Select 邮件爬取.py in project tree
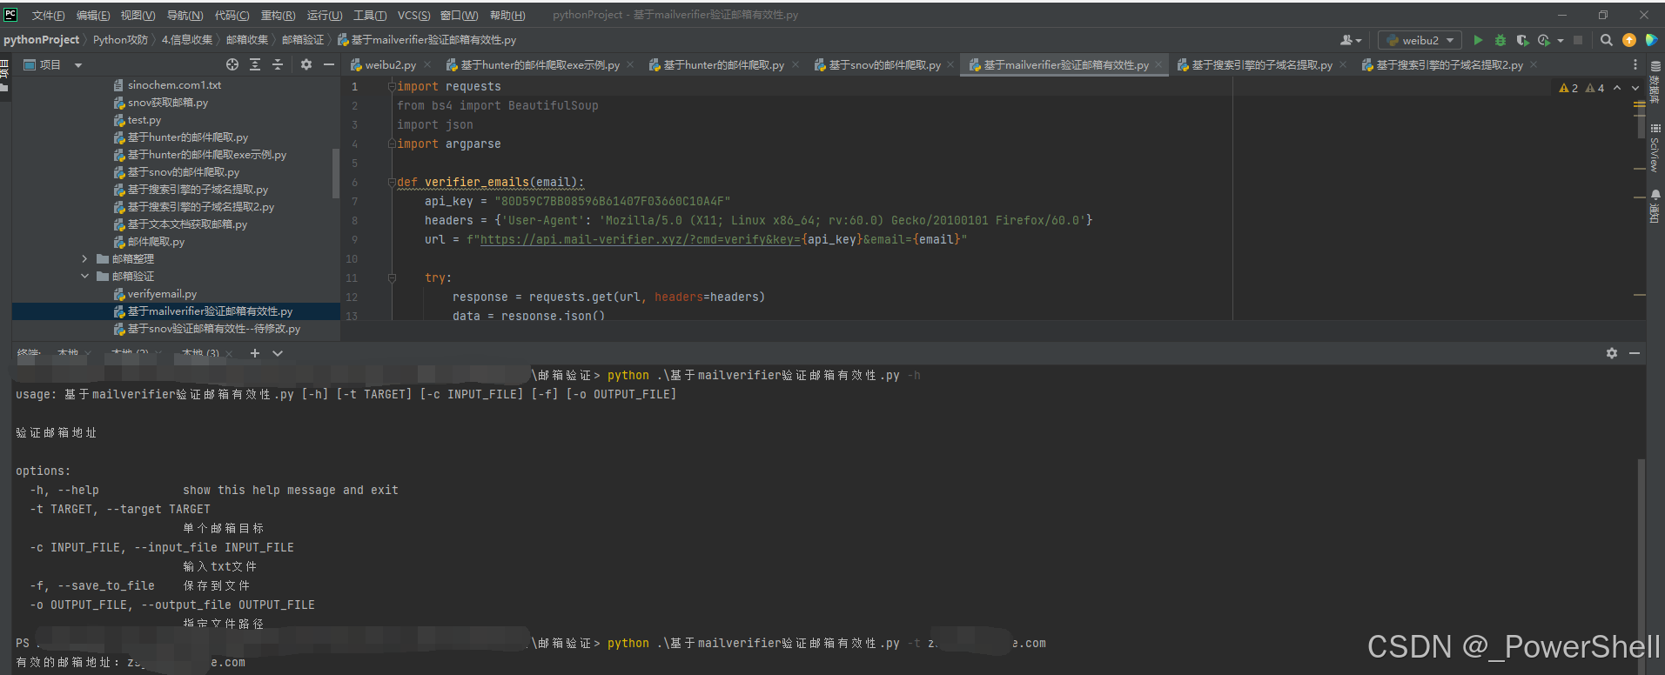Screen dimensions: 1665x675 pos(156,242)
